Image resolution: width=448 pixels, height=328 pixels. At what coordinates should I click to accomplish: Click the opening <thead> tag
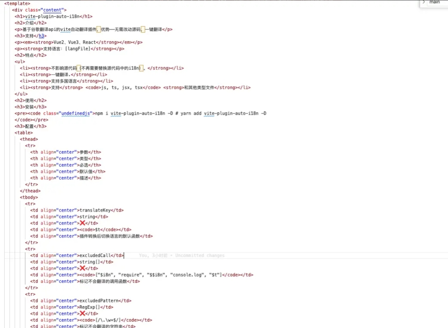(29, 139)
